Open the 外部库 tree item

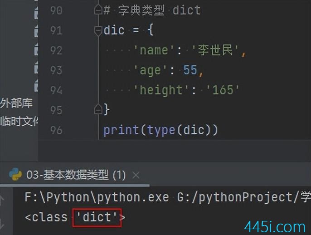(16, 103)
